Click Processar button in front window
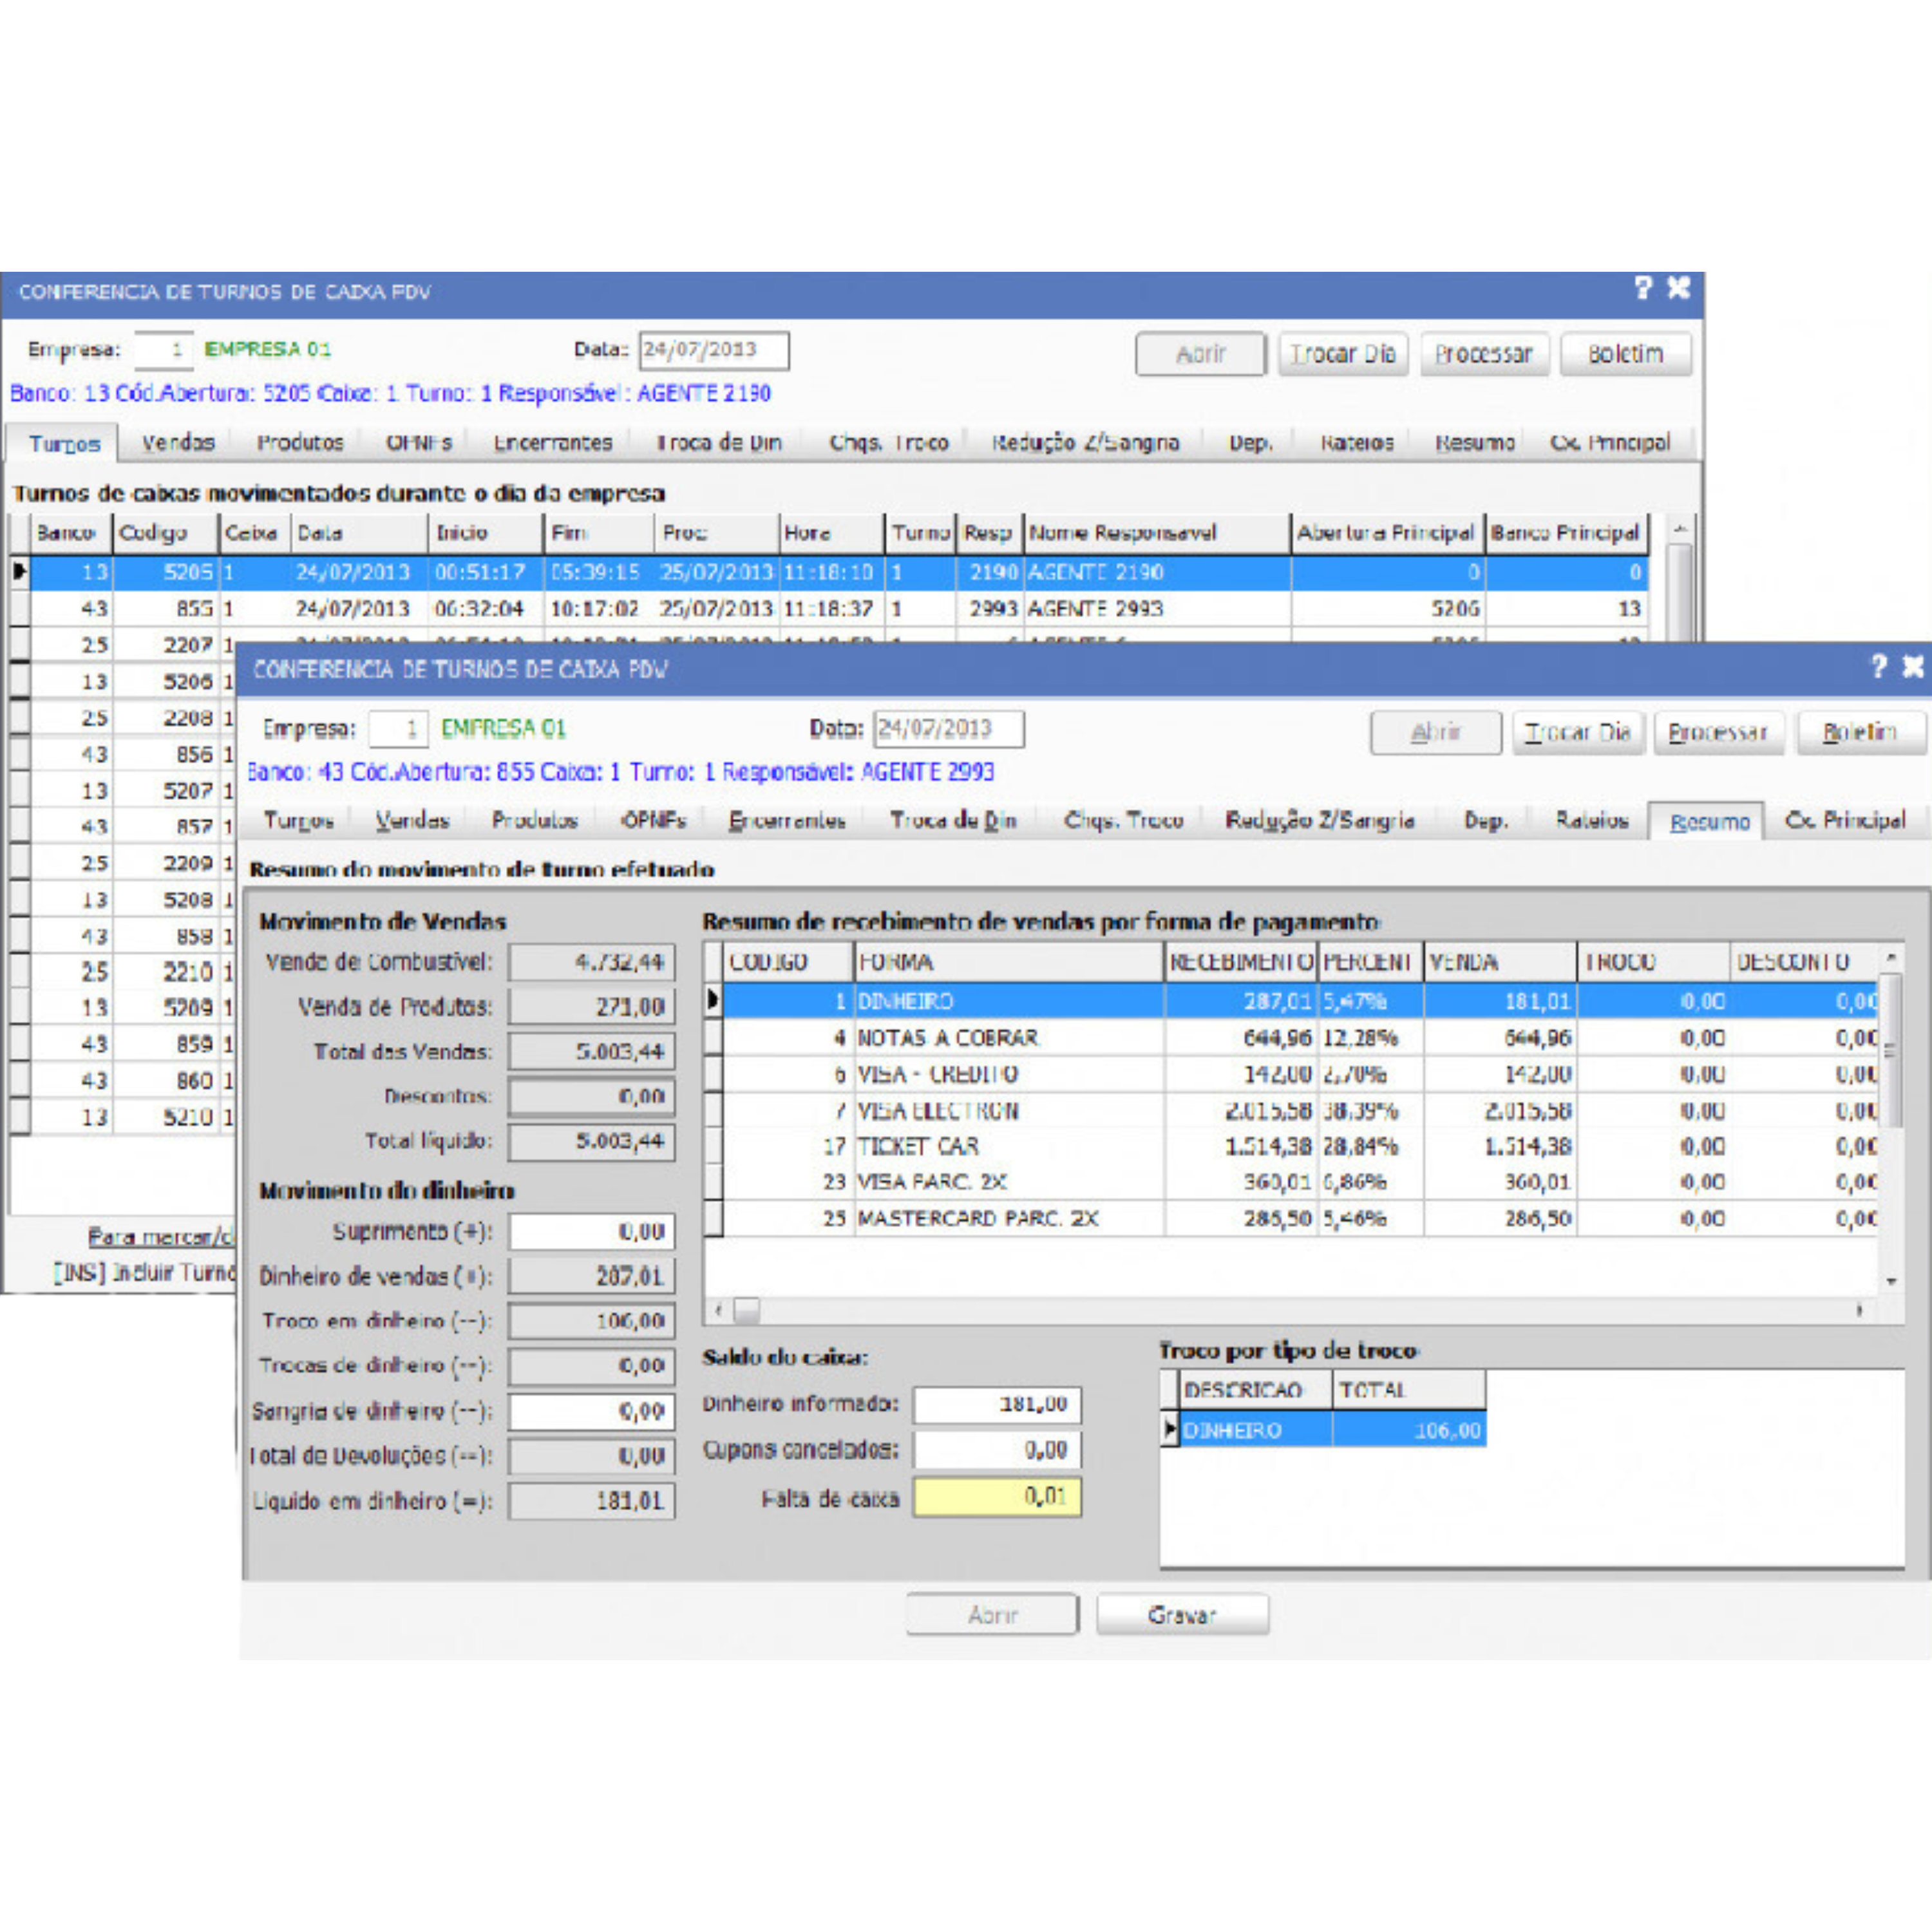 pyautogui.click(x=1718, y=732)
